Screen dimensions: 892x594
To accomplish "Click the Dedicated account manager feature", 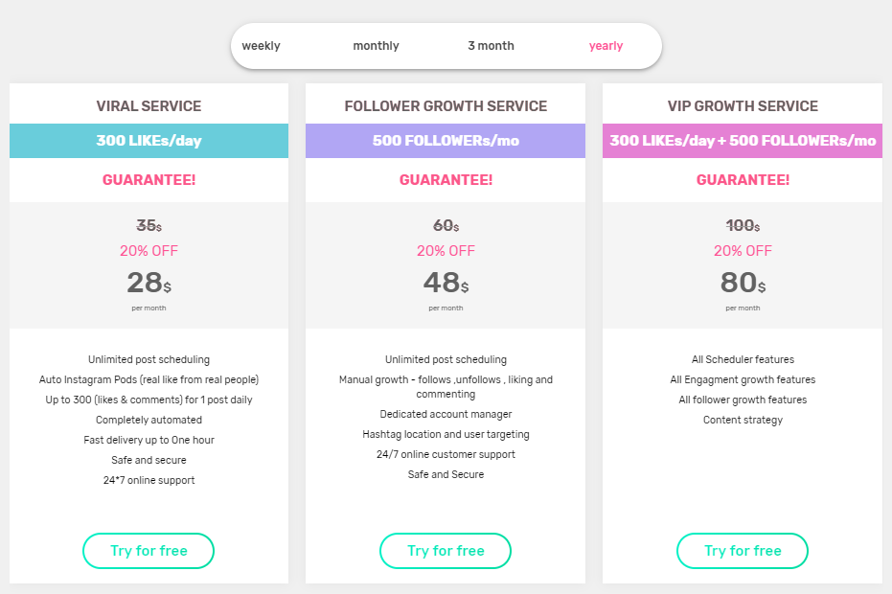I will pyautogui.click(x=446, y=414).
